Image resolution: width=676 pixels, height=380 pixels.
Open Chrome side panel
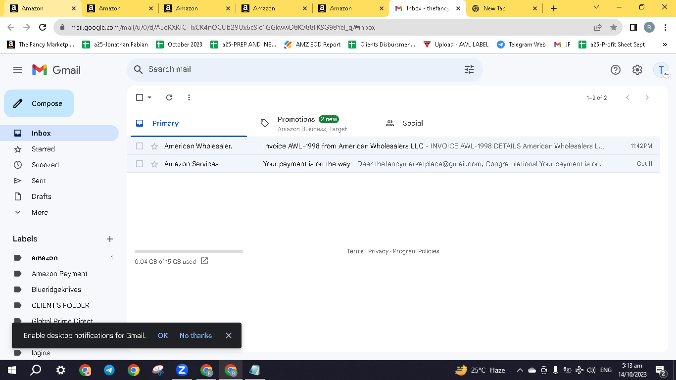[633, 28]
